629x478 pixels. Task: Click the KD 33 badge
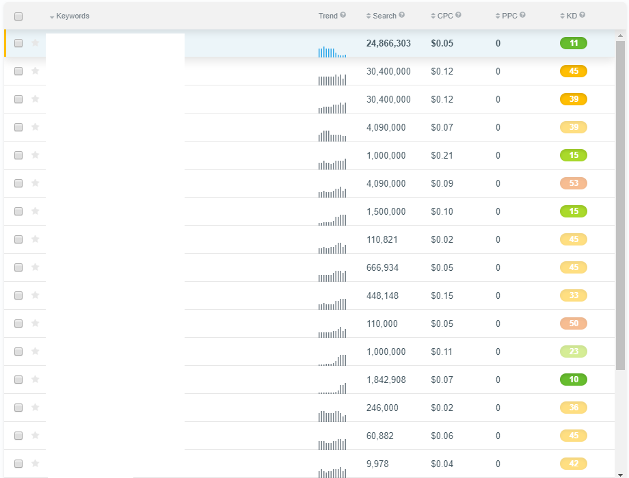point(573,295)
